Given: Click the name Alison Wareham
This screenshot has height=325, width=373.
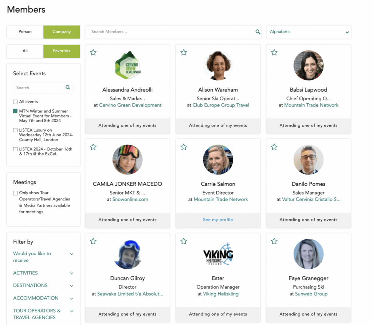Looking at the screenshot, I should (x=218, y=90).
